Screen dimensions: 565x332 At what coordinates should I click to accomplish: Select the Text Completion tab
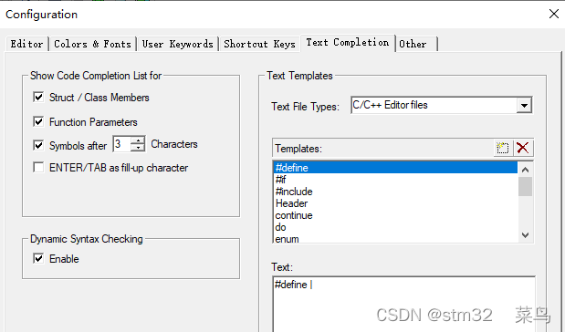tap(348, 43)
